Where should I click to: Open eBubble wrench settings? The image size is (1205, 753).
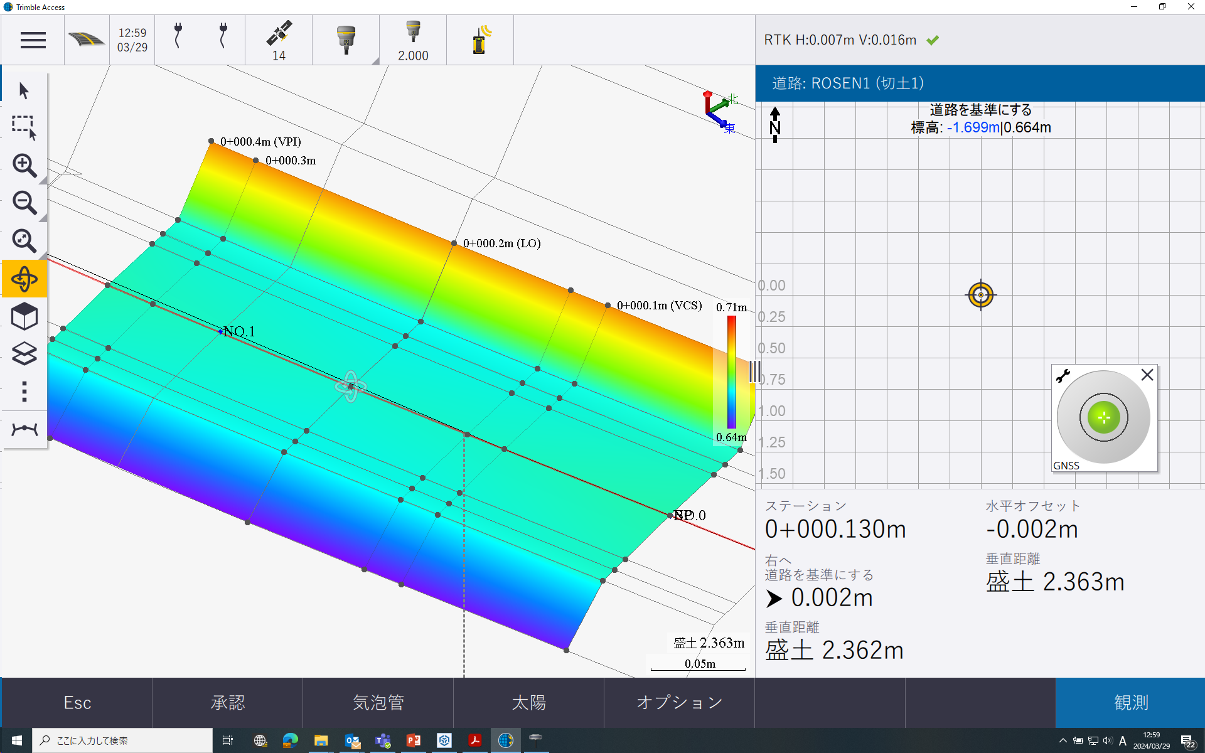(1063, 376)
